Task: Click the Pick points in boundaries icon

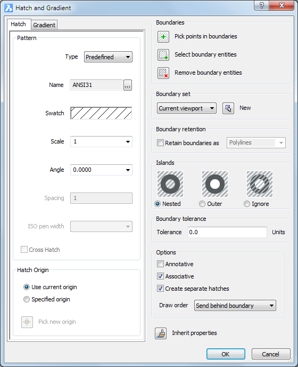Action: click(x=163, y=37)
